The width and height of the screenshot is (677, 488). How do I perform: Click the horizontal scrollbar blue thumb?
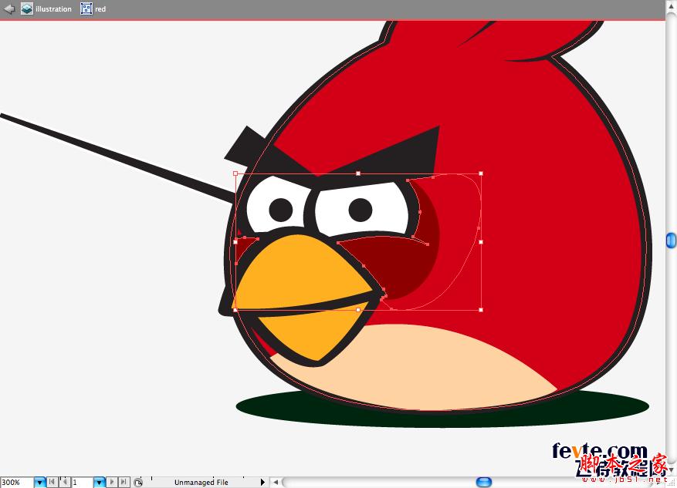[484, 482]
